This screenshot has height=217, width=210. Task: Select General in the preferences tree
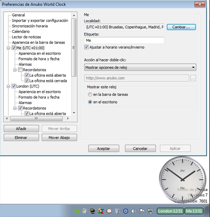[18, 15]
